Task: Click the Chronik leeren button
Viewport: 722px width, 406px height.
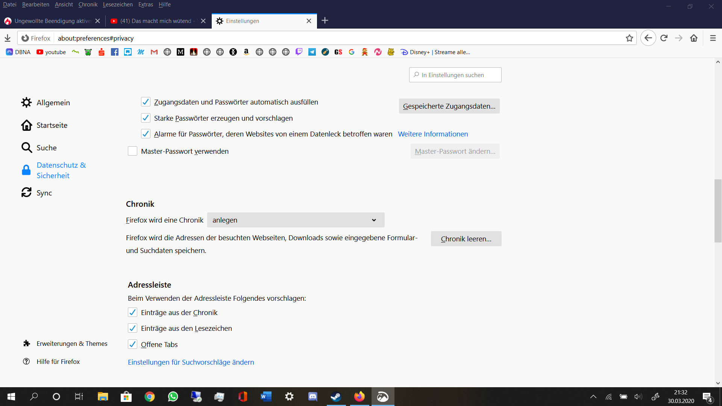Action: coord(466,239)
